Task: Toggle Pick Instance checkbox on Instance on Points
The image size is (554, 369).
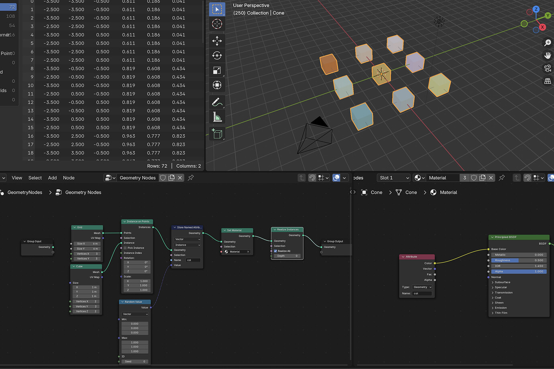Action: coord(125,248)
